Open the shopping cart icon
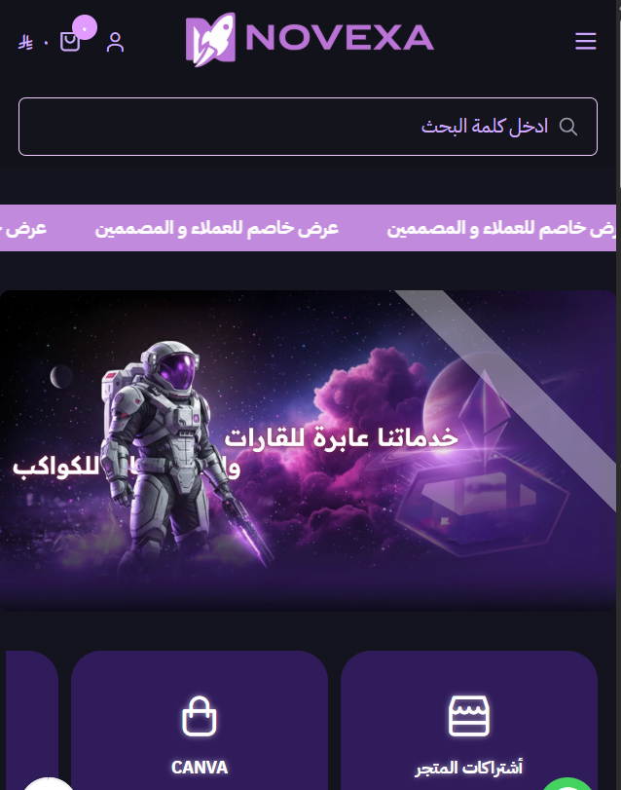The width and height of the screenshot is (621, 790). [x=70, y=42]
